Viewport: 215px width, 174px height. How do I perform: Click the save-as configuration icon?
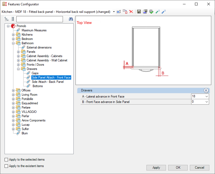[x=145, y=12]
